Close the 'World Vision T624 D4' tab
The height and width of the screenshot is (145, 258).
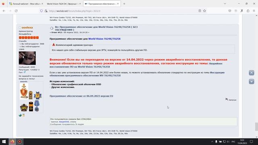(x=80, y=4)
